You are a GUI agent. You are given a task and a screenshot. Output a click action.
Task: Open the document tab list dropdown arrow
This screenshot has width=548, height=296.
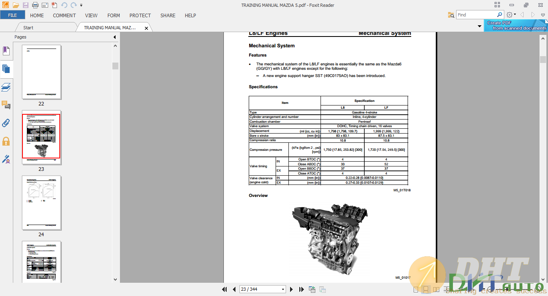click(480, 26)
